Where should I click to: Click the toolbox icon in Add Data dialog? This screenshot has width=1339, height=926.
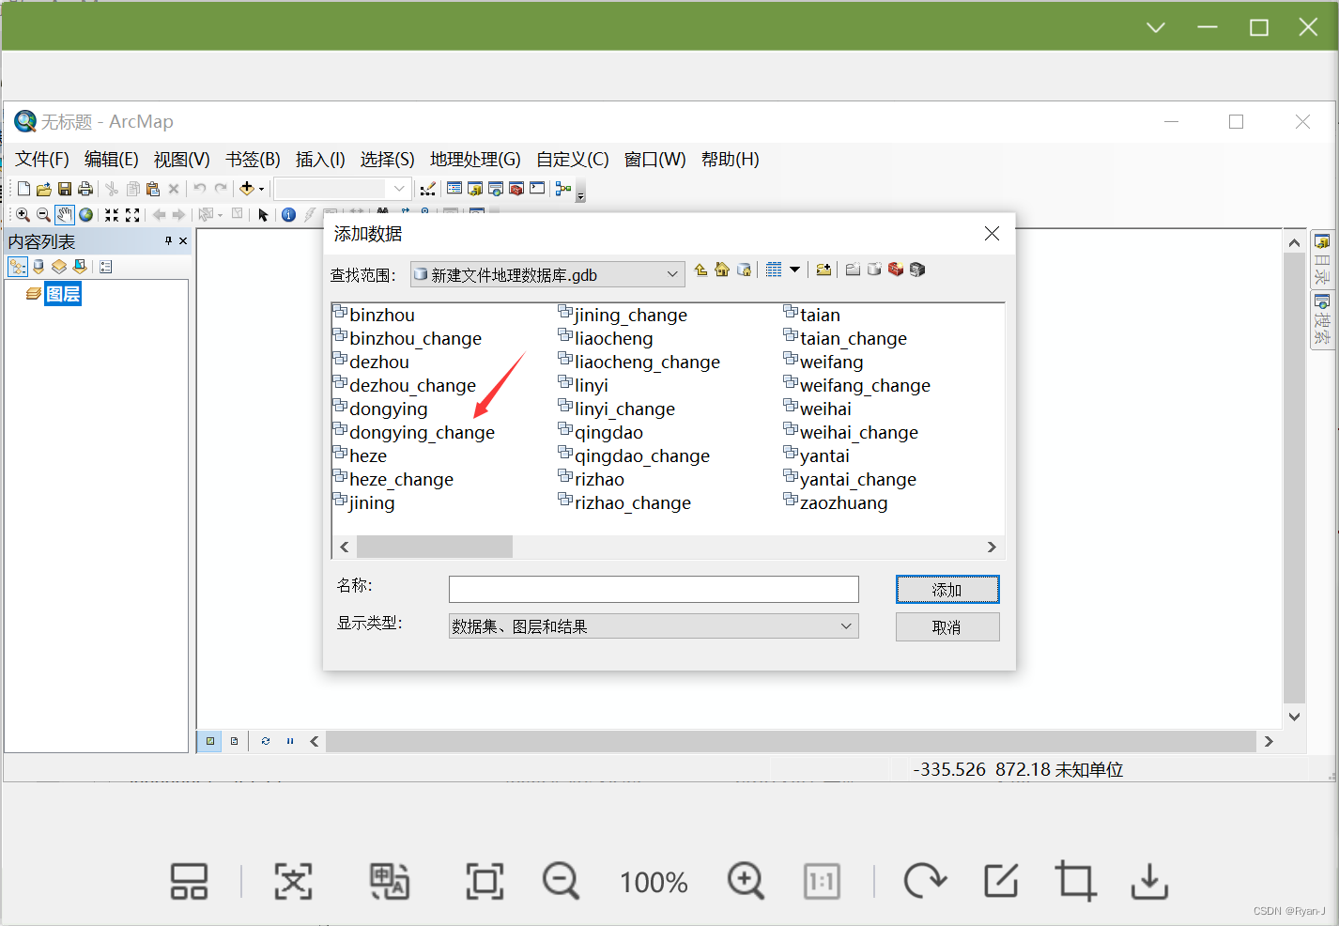pyautogui.click(x=896, y=270)
